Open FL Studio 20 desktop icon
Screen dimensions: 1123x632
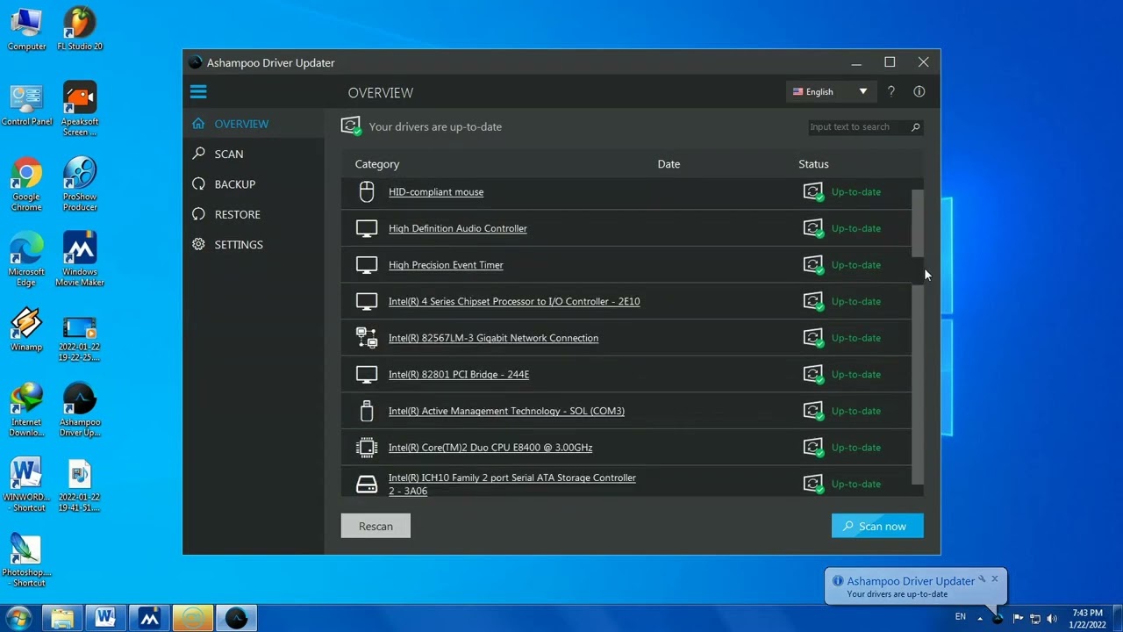click(x=80, y=29)
